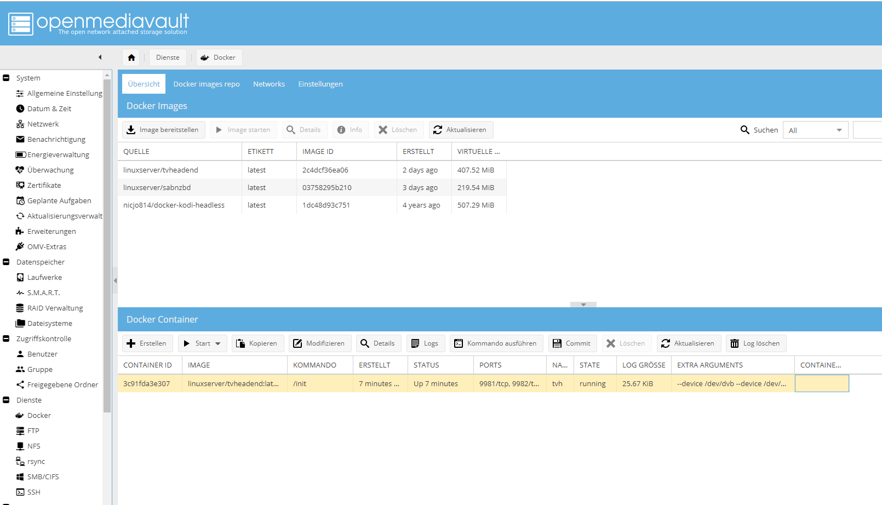Switch to the Einstellungen tab
This screenshot has width=882, height=505.
pyautogui.click(x=320, y=84)
